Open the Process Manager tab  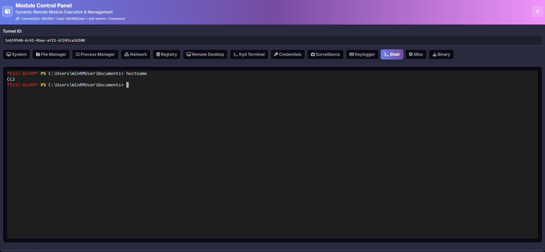[95, 54]
